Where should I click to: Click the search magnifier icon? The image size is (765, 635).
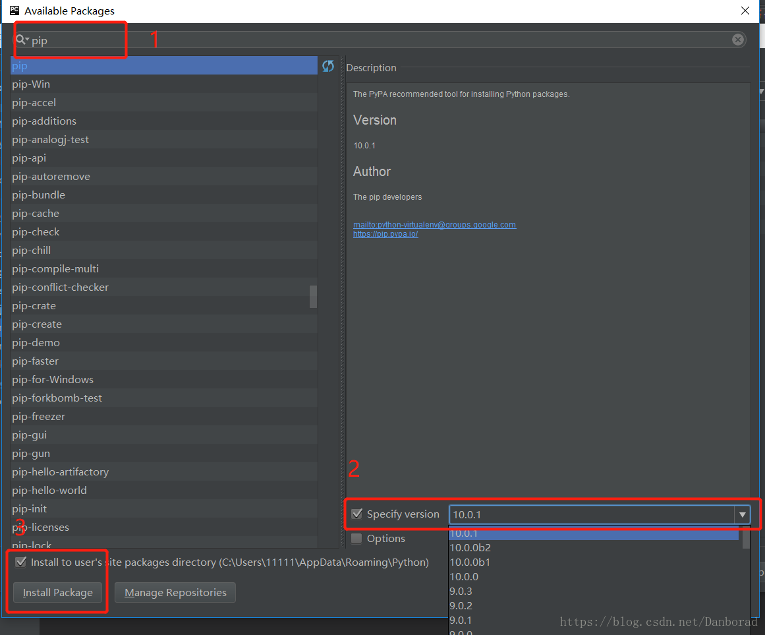click(x=22, y=40)
